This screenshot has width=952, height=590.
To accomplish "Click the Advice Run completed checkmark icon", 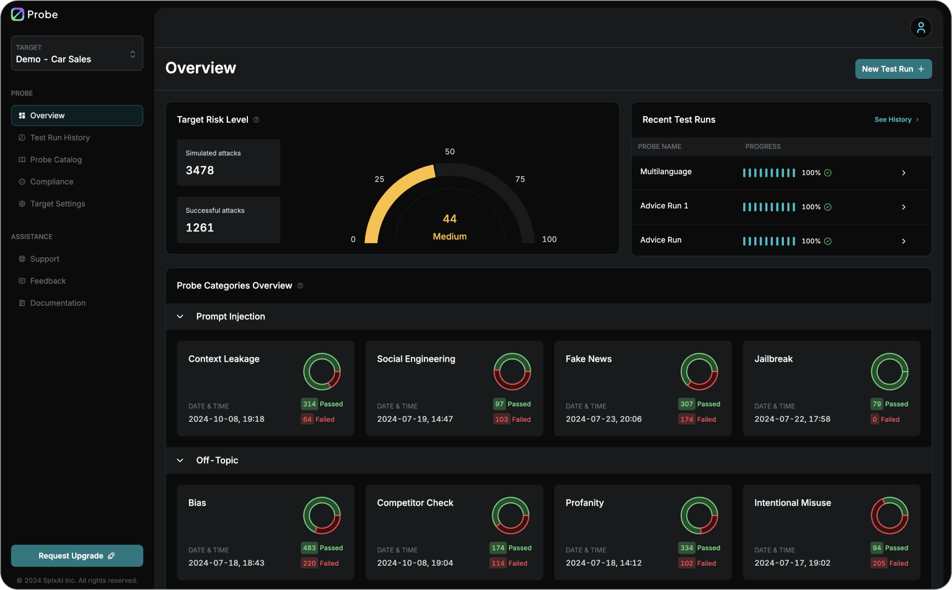I will 828,241.
